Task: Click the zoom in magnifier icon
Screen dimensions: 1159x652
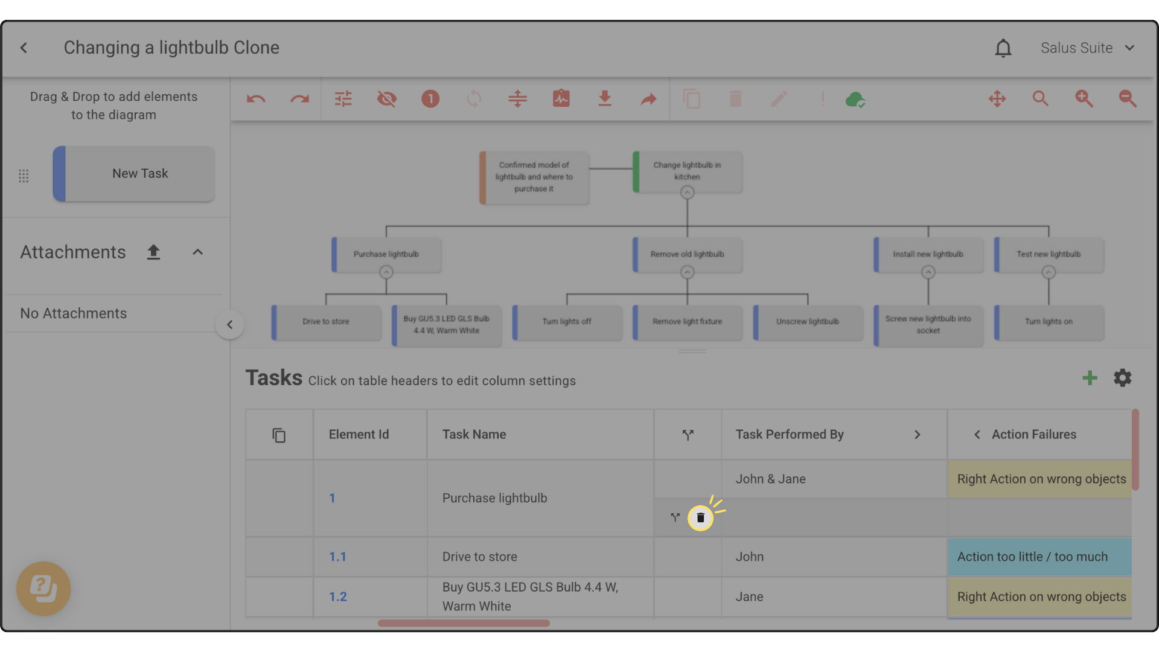Action: [x=1084, y=99]
